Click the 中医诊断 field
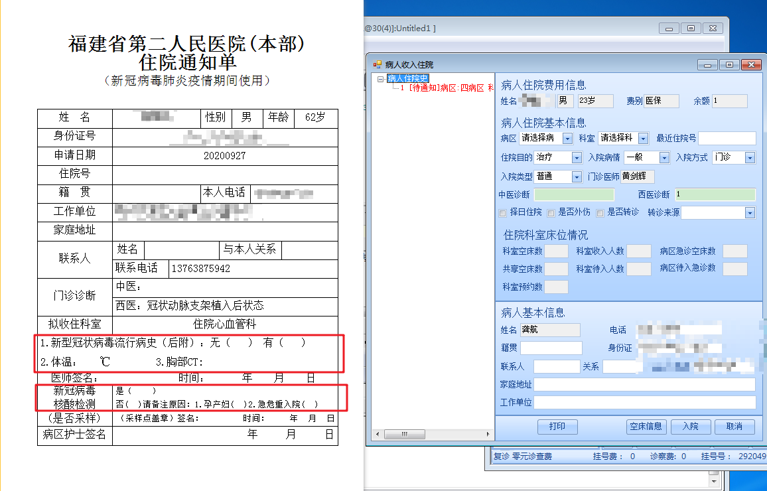Image resolution: width=767 pixels, height=491 pixels. pos(575,194)
